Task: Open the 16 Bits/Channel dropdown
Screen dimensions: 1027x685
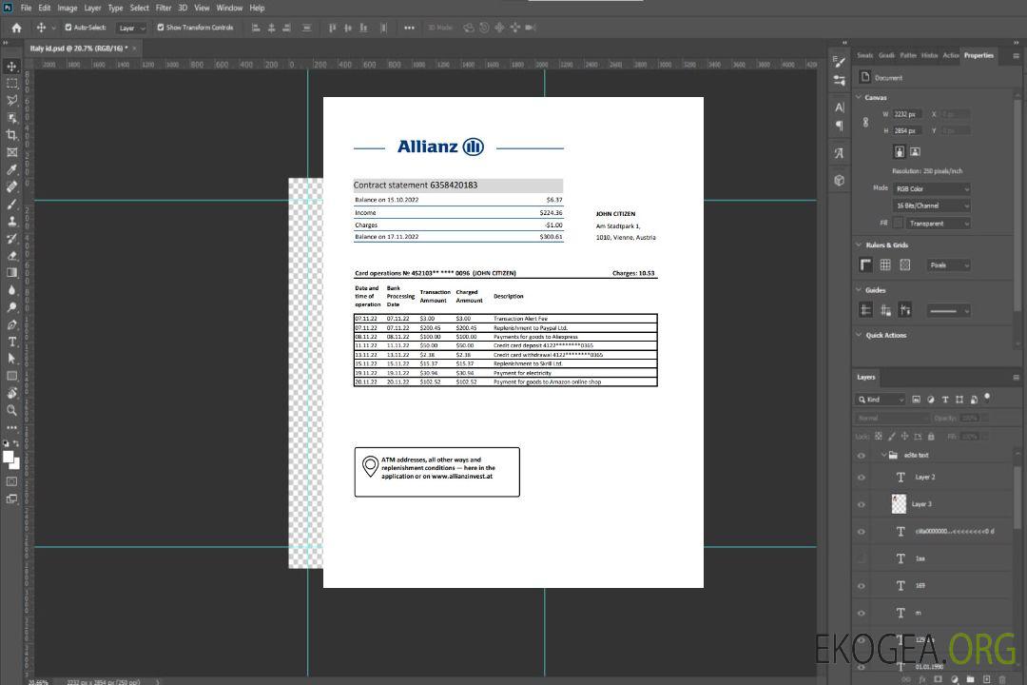Action: (x=931, y=205)
